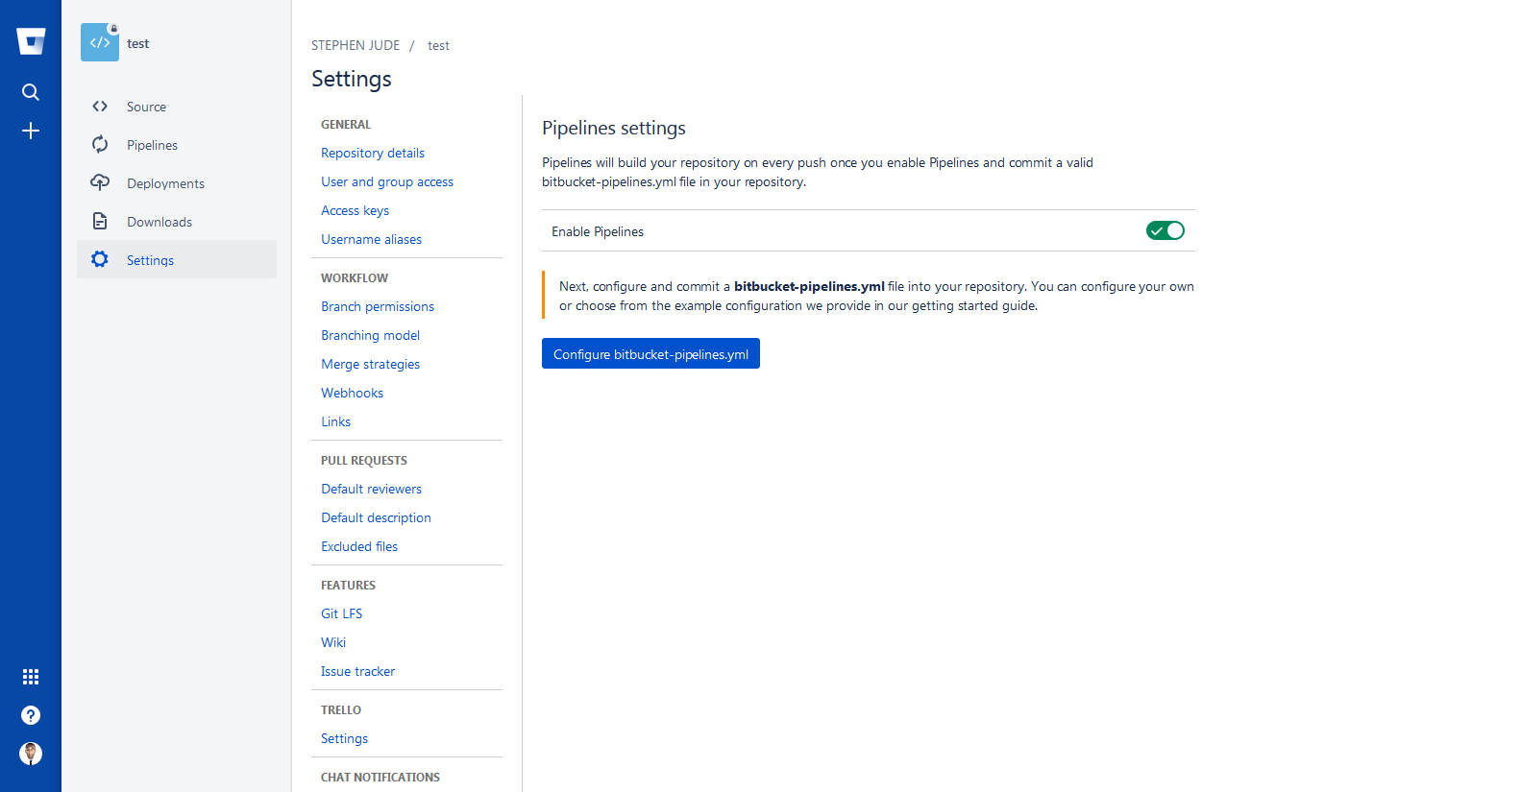Screen dimensions: 1521x792
Task: Open Settings under Trello section
Action: point(344,738)
